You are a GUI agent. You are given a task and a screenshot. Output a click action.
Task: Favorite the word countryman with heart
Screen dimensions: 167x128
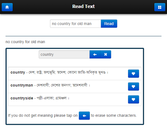(133, 87)
